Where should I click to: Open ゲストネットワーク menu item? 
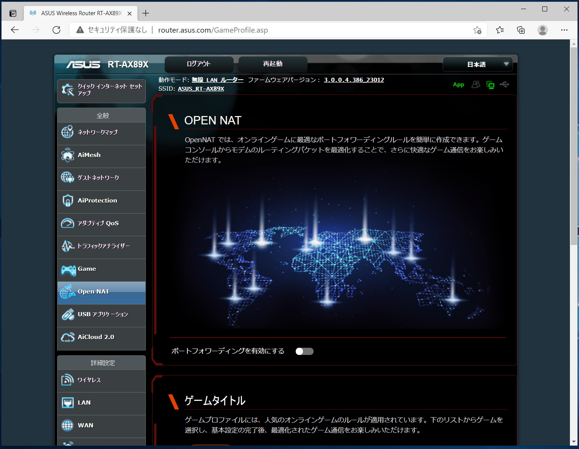(101, 179)
